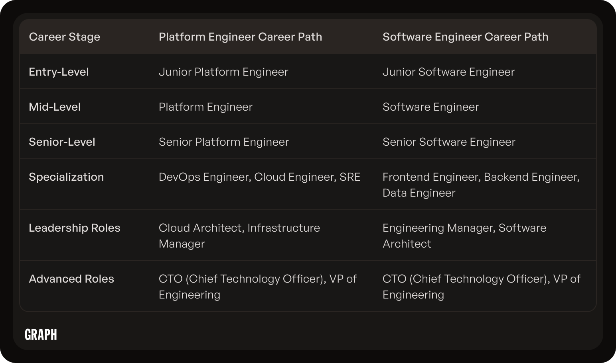Click the "Leadership Roles" row label
This screenshot has width=616, height=363.
(74, 228)
